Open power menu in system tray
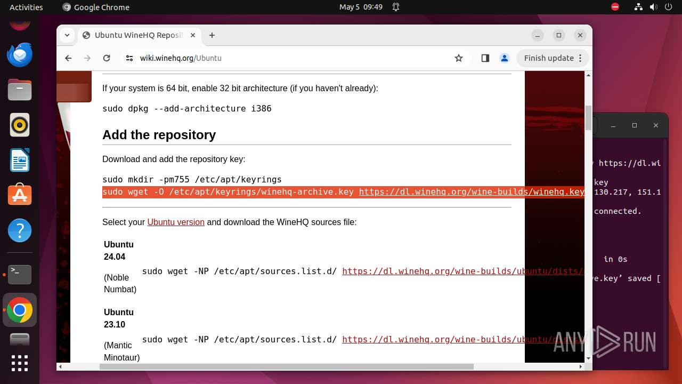 pyautogui.click(x=668, y=7)
